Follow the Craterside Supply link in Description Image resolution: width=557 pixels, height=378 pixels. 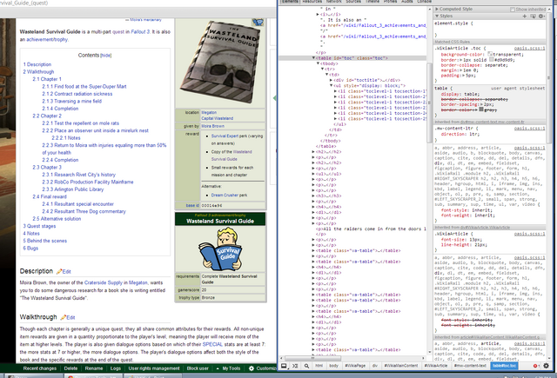104,282
